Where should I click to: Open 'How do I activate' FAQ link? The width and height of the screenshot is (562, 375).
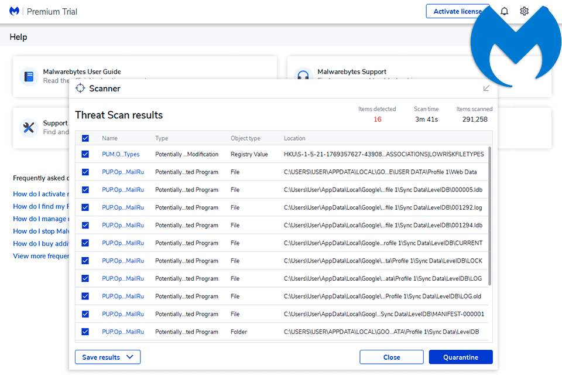41,194
